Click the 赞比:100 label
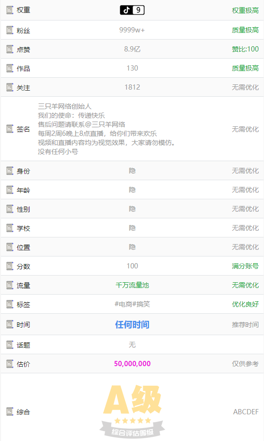Image resolution: width=264 pixels, height=441 pixels. [x=245, y=49]
